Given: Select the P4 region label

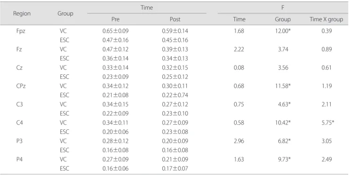Looking at the screenshot, I should [19, 159].
